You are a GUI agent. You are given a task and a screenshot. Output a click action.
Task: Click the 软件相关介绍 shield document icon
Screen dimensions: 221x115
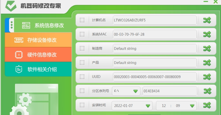[x=19, y=69]
